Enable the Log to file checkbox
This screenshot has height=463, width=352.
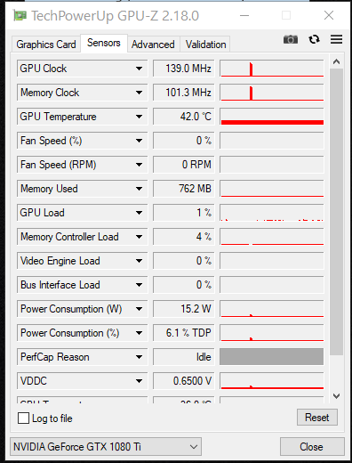tap(23, 418)
